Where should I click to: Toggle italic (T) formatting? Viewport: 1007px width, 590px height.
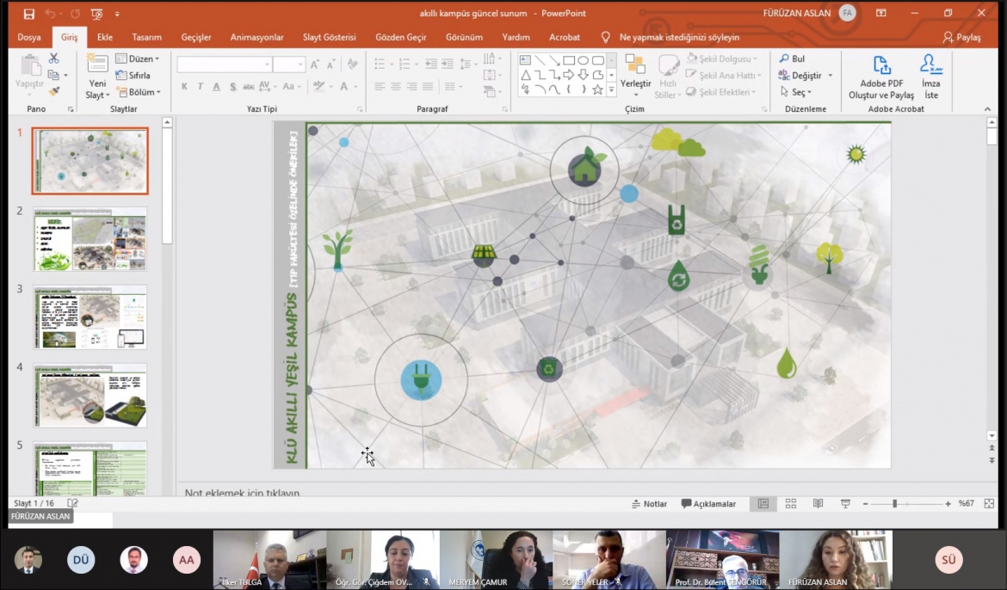click(x=201, y=87)
